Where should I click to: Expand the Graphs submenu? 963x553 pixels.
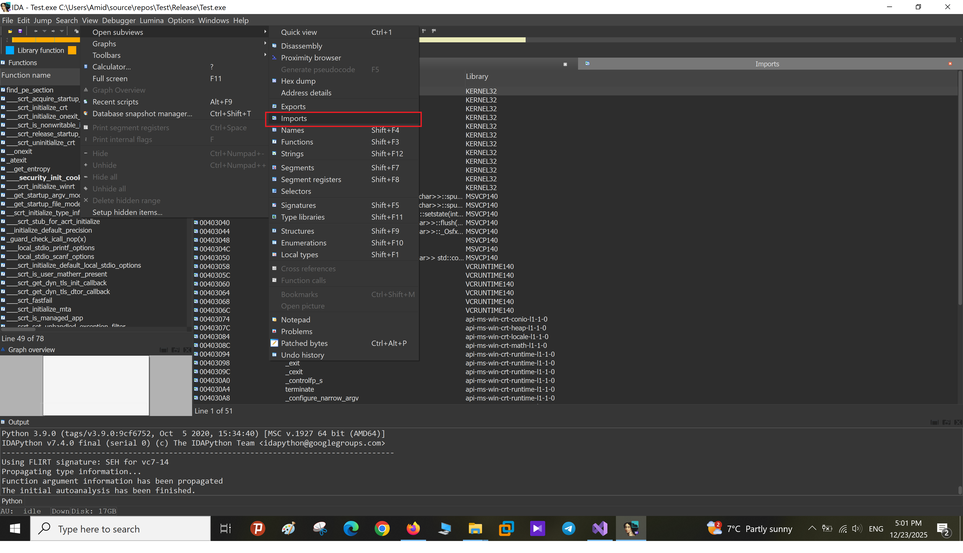(104, 44)
